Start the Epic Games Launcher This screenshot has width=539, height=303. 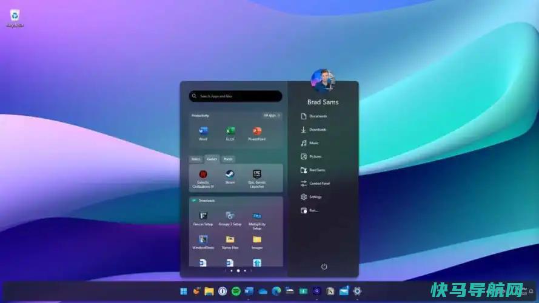257,179
